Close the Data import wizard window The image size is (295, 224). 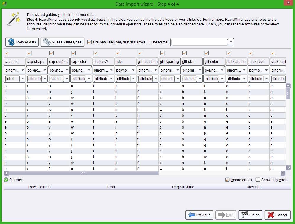coord(288,3)
